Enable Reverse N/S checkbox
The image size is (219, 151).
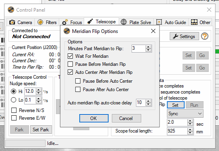pyautogui.click(x=14, y=110)
